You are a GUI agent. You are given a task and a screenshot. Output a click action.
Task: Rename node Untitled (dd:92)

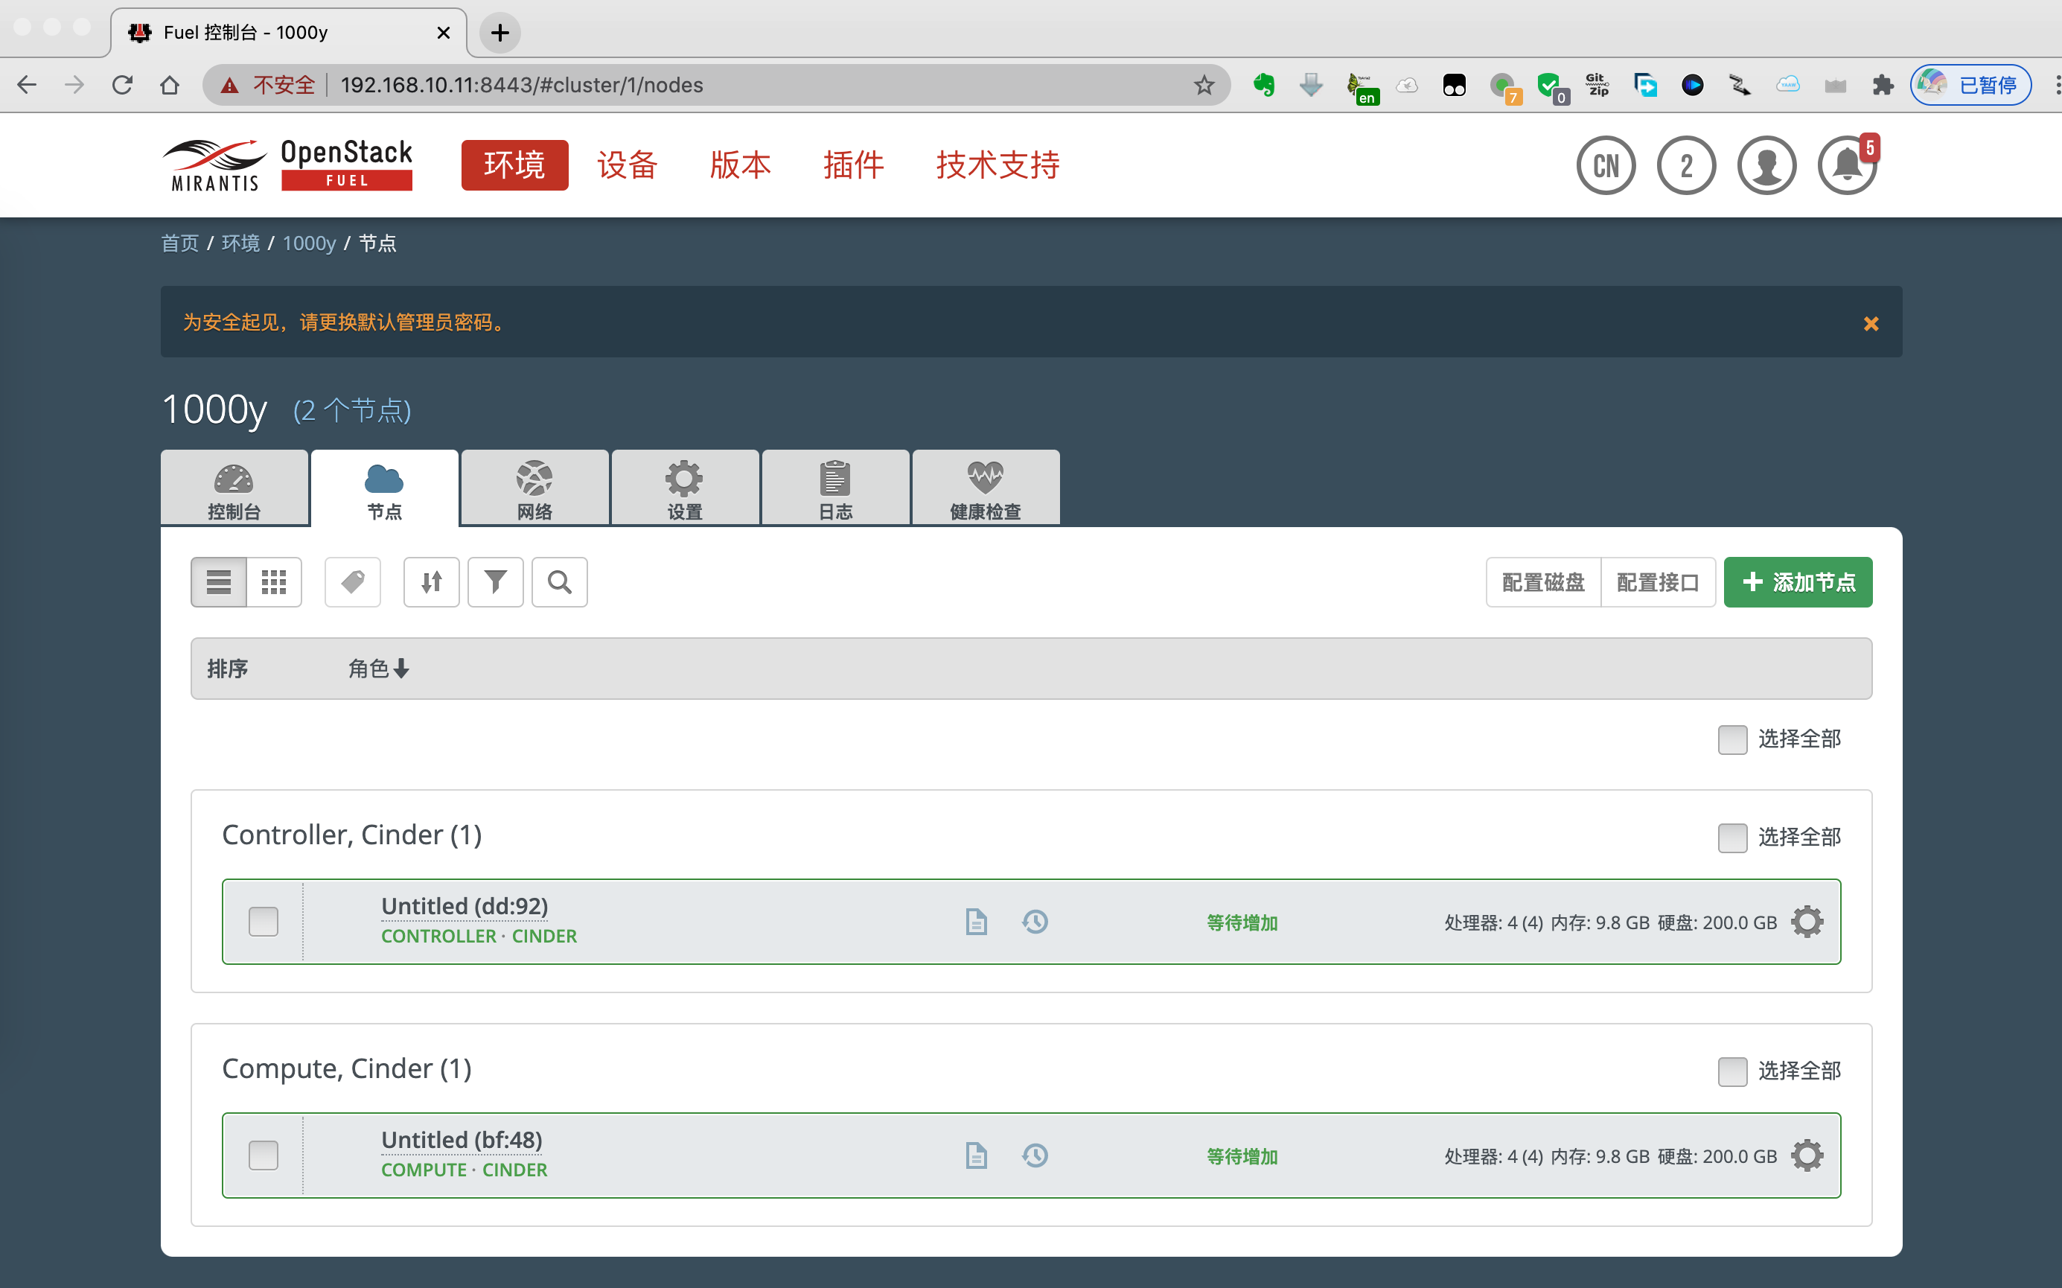click(465, 906)
